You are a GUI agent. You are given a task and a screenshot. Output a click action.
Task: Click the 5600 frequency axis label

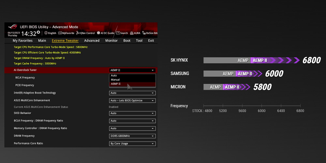[x=242, y=111]
